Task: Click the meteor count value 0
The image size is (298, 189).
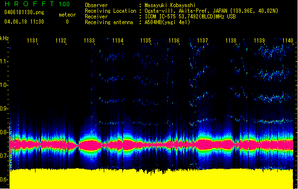Action: (67, 22)
